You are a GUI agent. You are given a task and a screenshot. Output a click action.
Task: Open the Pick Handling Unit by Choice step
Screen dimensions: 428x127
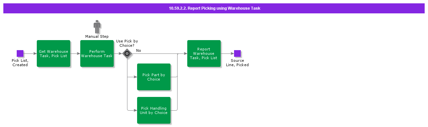point(154,110)
